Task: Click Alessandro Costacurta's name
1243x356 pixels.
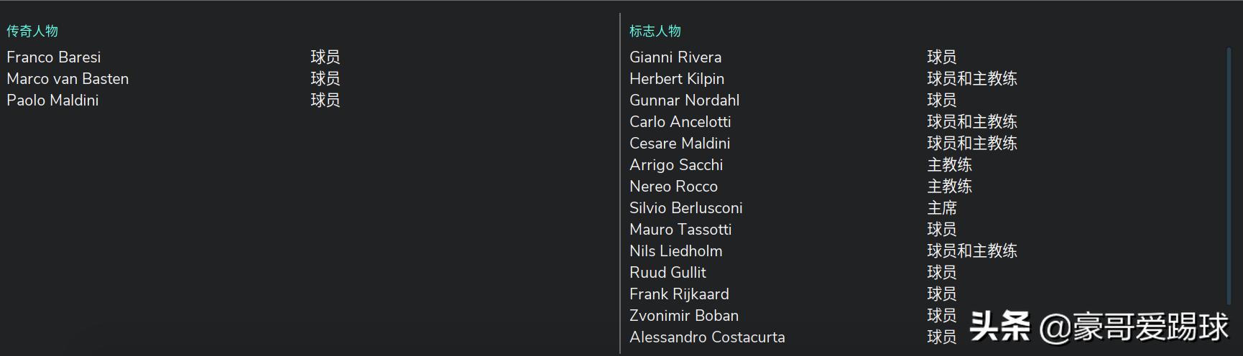Action: (x=707, y=337)
